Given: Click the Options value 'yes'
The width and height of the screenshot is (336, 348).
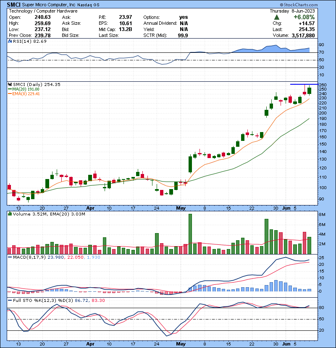Looking at the screenshot, I should (x=184, y=17).
